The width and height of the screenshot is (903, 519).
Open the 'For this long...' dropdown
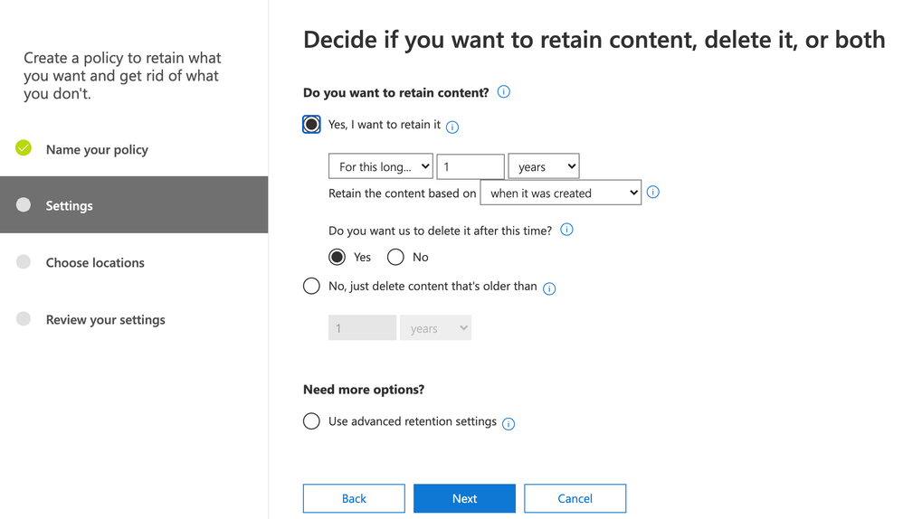[381, 166]
